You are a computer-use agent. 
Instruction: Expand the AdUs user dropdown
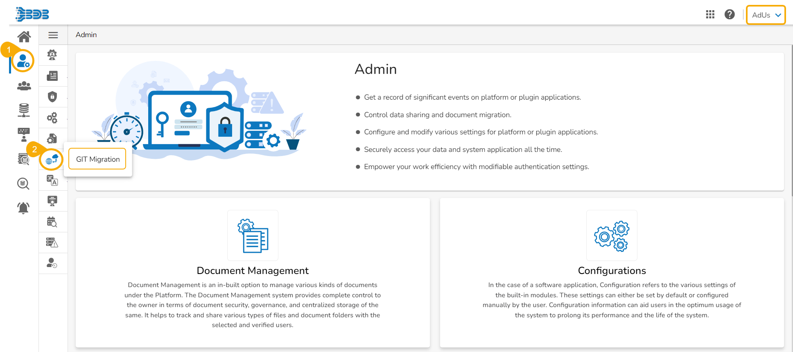pos(766,15)
